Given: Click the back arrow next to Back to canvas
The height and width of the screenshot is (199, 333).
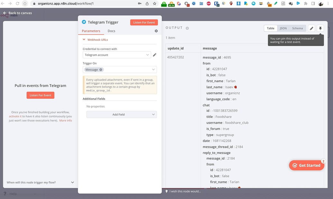Looking at the screenshot, I should pyautogui.click(x=4, y=13).
